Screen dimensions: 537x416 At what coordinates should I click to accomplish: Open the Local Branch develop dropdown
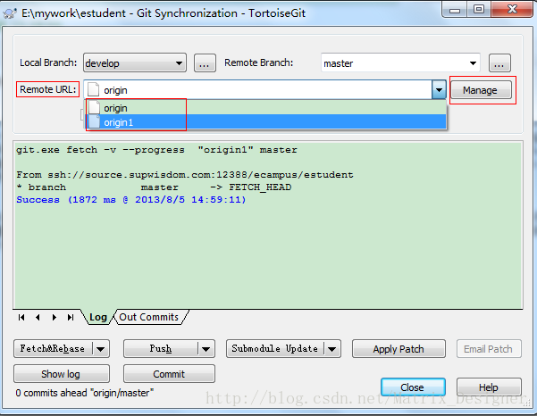coord(135,62)
